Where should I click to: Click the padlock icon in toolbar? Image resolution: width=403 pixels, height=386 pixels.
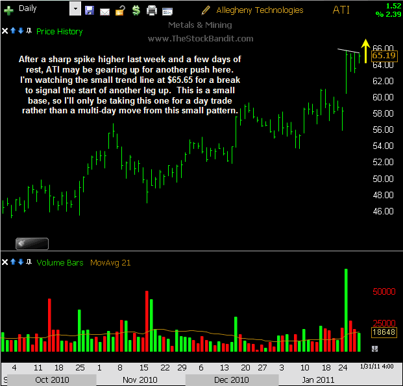(120, 10)
